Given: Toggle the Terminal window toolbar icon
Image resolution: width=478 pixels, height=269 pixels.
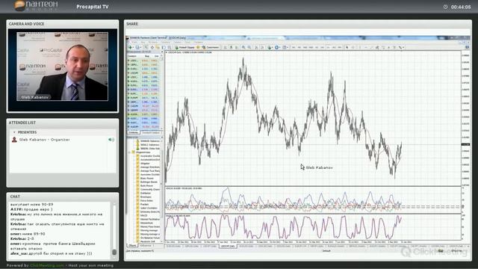Looking at the screenshot, I should click(164, 47).
